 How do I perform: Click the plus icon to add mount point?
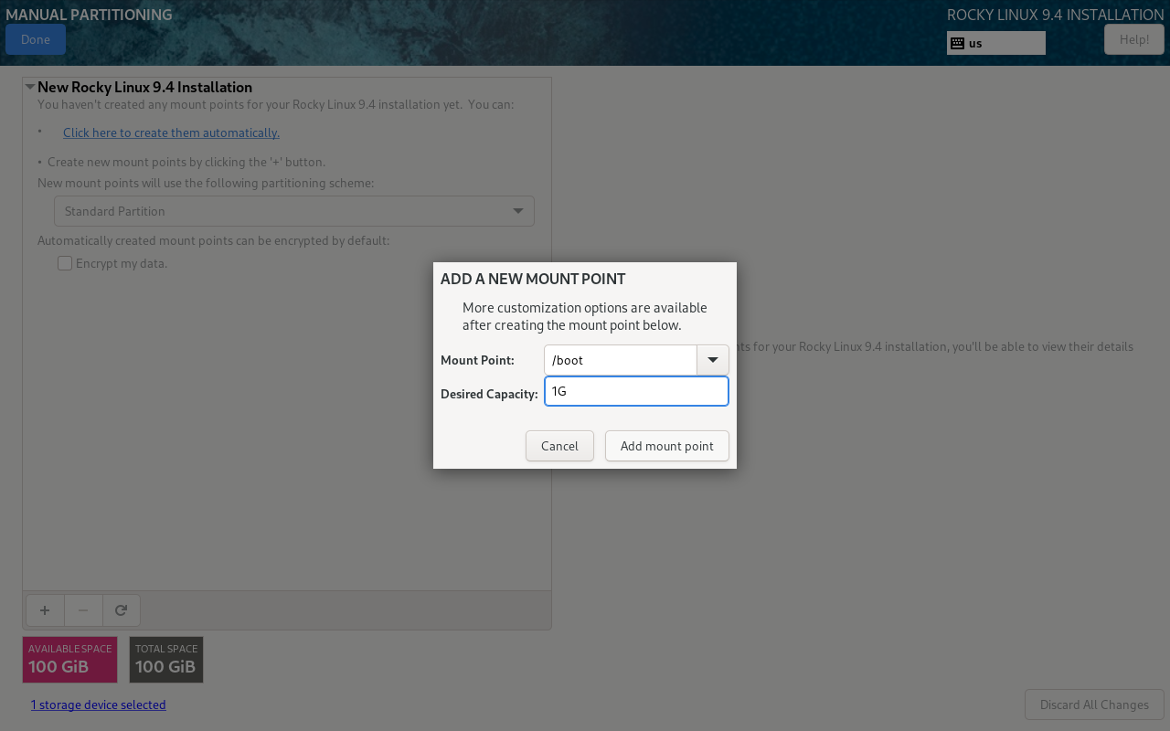[x=45, y=610]
